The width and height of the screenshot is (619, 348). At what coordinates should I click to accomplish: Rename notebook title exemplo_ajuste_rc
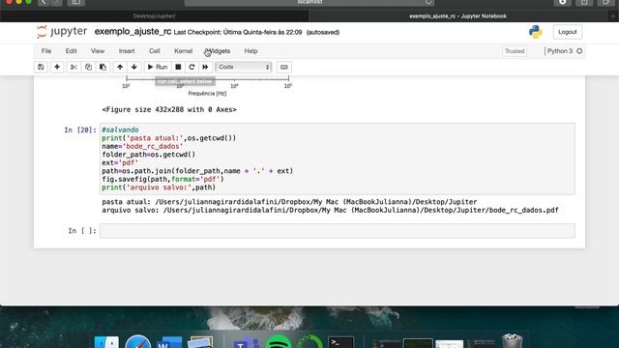click(x=133, y=32)
